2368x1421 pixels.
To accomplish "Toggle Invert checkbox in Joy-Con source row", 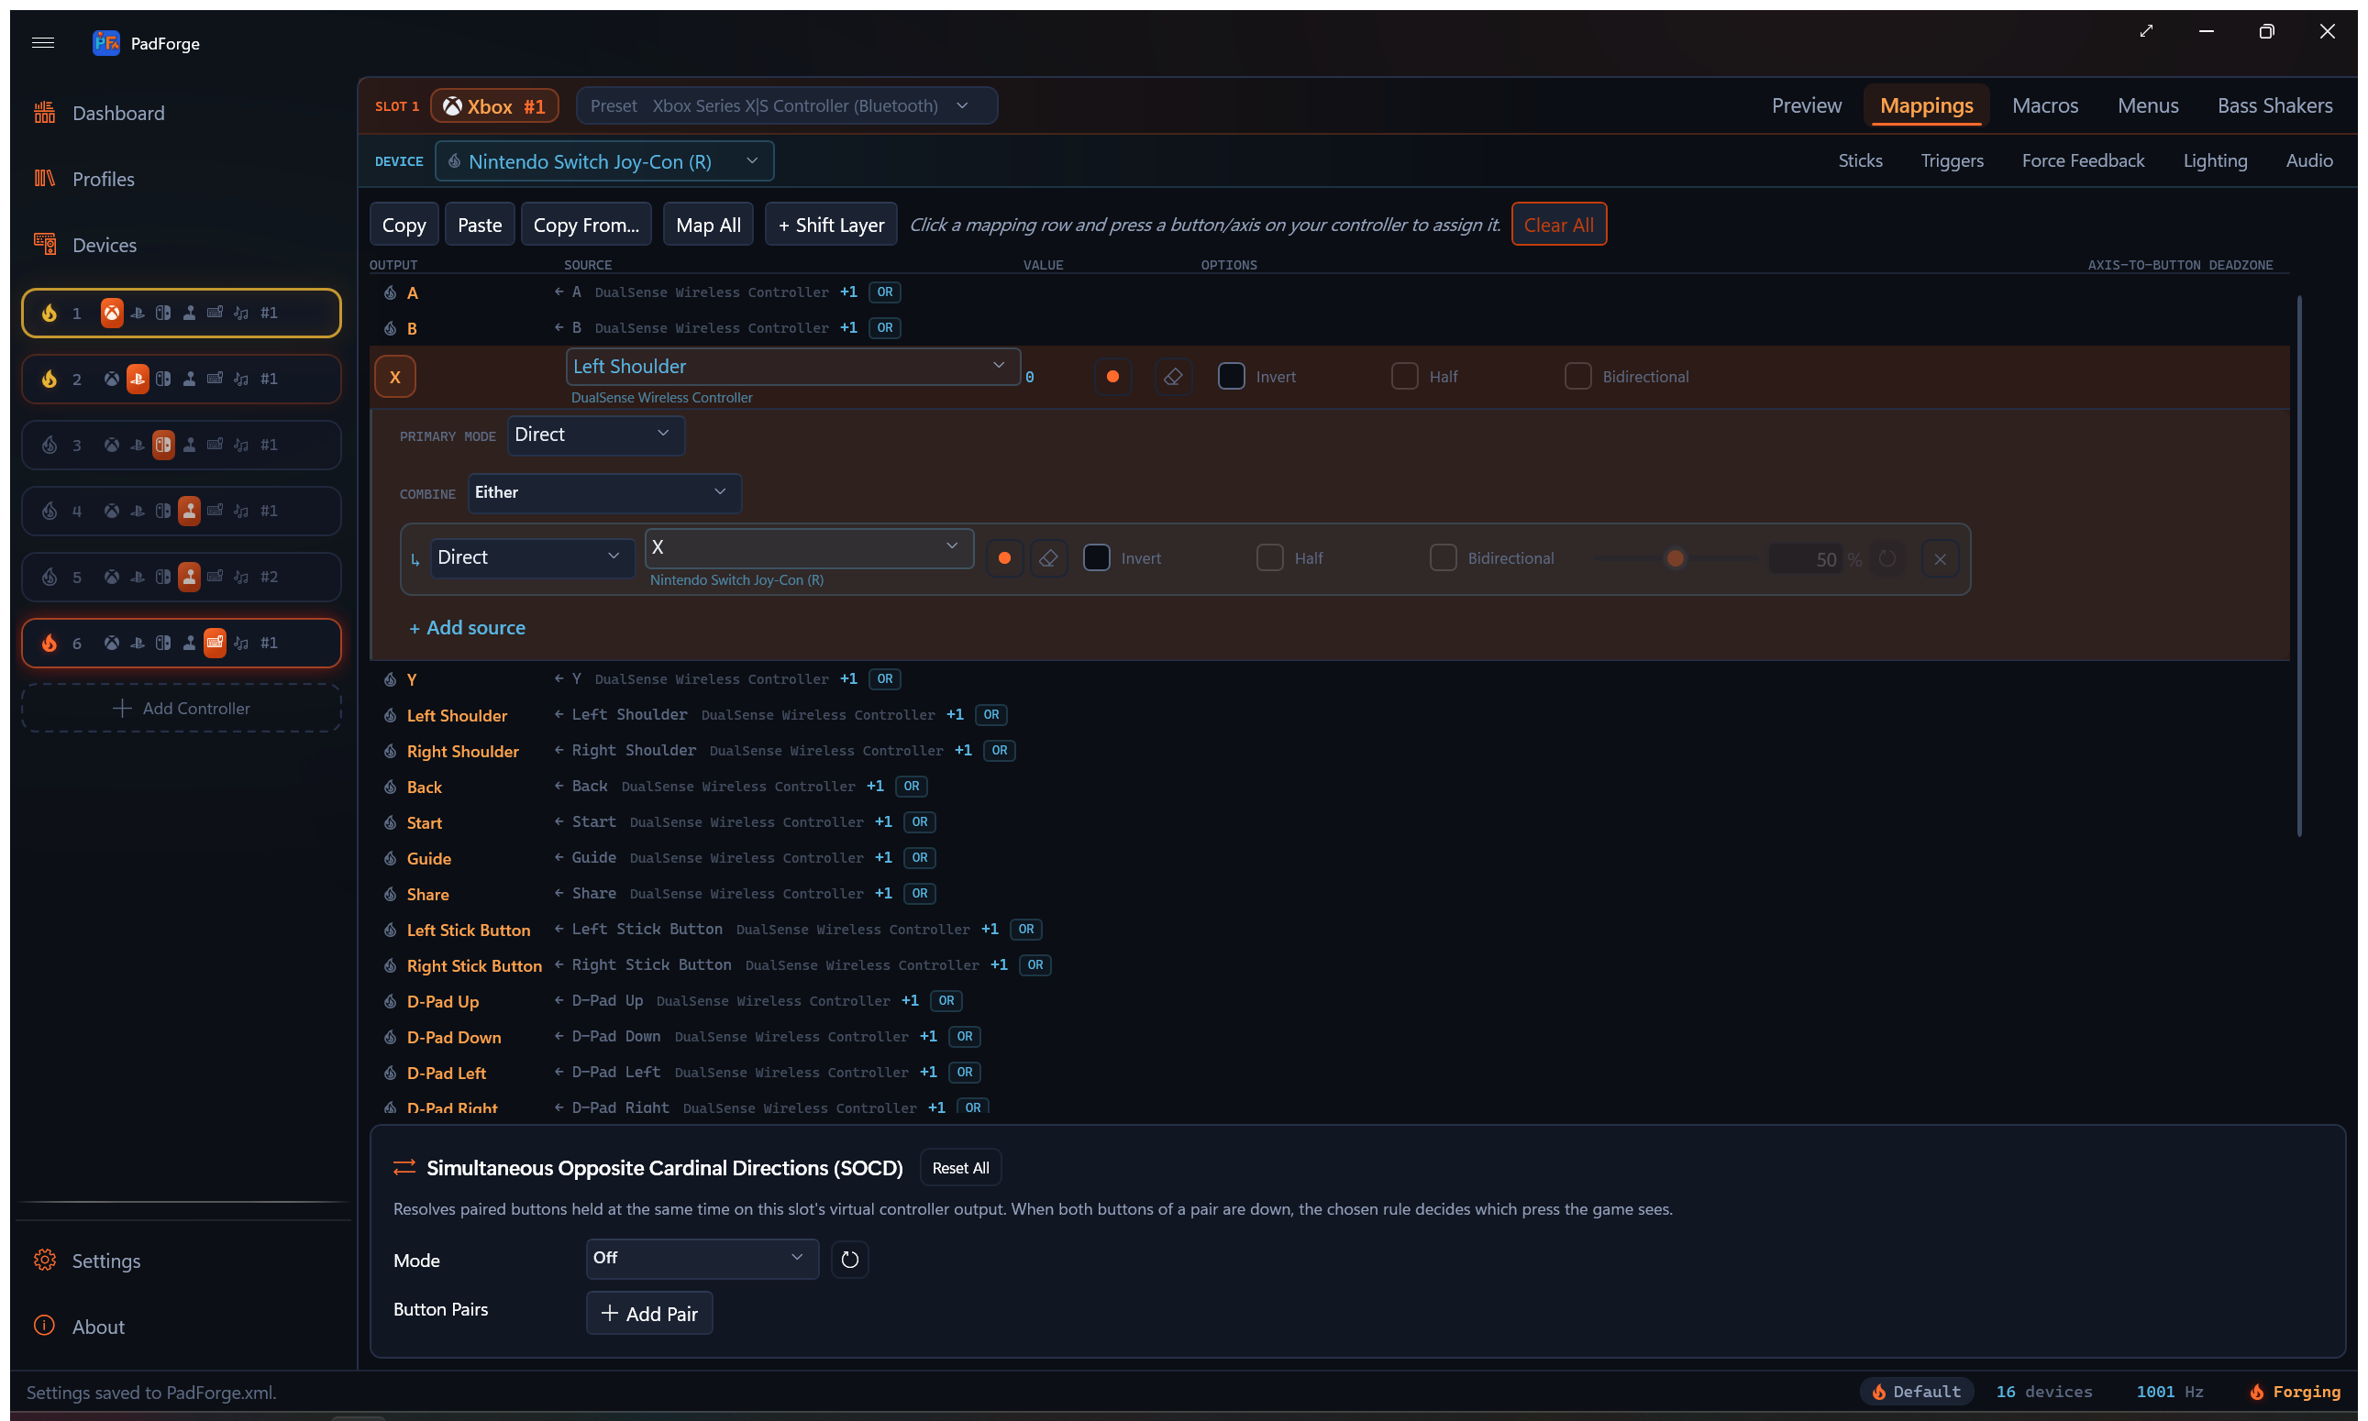I will [1097, 559].
